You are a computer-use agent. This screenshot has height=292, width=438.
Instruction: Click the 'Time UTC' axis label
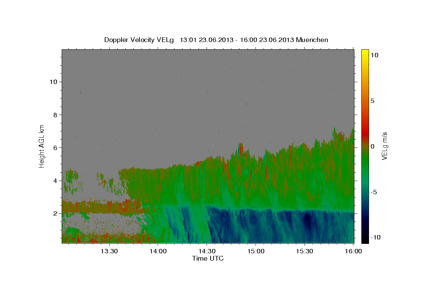click(x=208, y=258)
